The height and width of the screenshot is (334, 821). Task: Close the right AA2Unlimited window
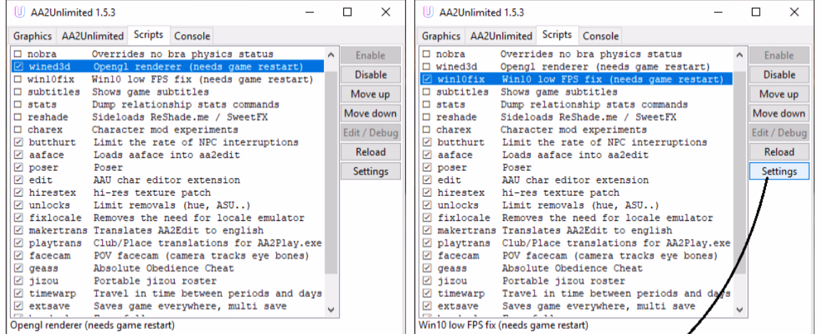(x=795, y=12)
